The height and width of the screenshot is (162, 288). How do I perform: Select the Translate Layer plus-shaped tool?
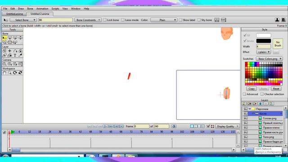(10, 51)
